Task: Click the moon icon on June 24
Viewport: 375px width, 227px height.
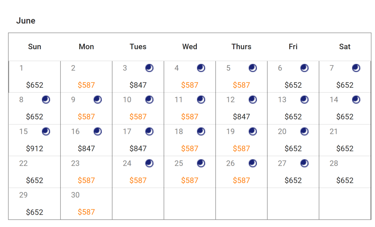Action: 149,164
